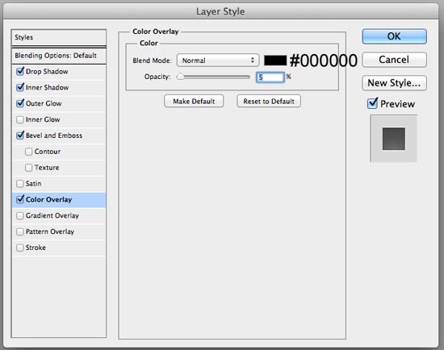
Task: Disable the Outer Glow effect checkbox
Action: click(x=20, y=103)
